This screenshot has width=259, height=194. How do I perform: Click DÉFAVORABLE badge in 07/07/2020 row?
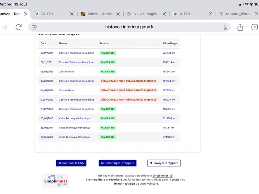point(129,100)
